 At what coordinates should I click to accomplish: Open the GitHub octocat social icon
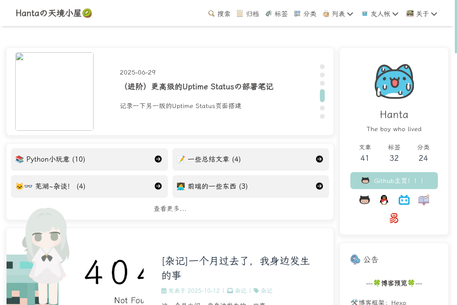pyautogui.click(x=364, y=200)
